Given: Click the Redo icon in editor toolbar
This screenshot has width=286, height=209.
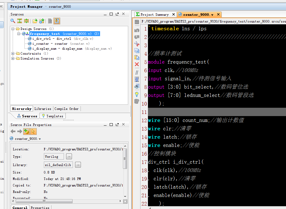Looking at the screenshot, I should coord(137,37).
